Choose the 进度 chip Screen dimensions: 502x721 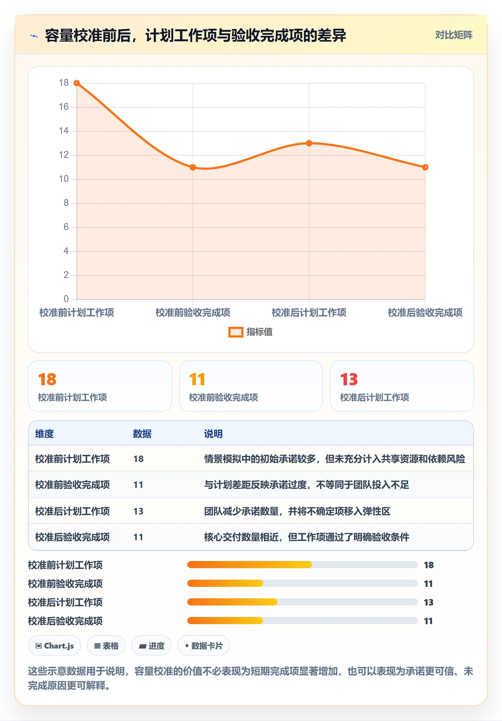[x=151, y=646]
